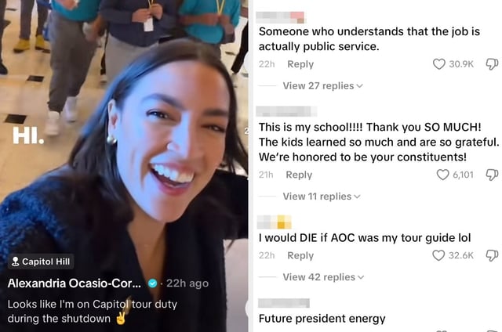The image size is (502, 332).
Task: Open blurred commenter name above 'Future president energy'
Action: point(284,303)
